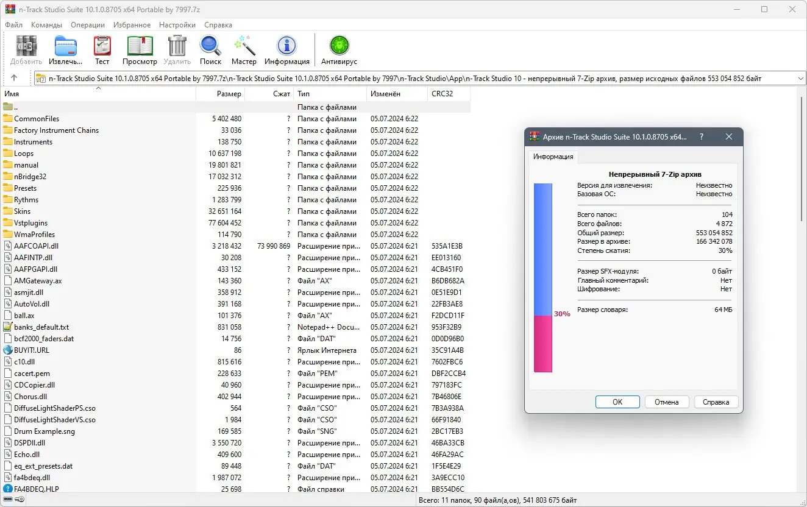
Task: Run archive check via the Тест icon
Action: coord(102,46)
